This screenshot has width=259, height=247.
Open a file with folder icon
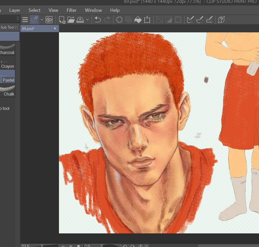pos(71,20)
